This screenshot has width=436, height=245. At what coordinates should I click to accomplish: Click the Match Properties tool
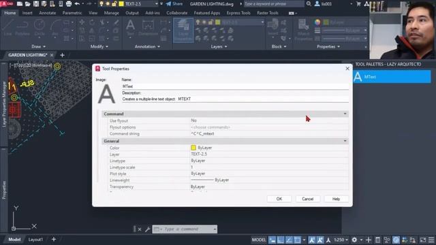303,30
